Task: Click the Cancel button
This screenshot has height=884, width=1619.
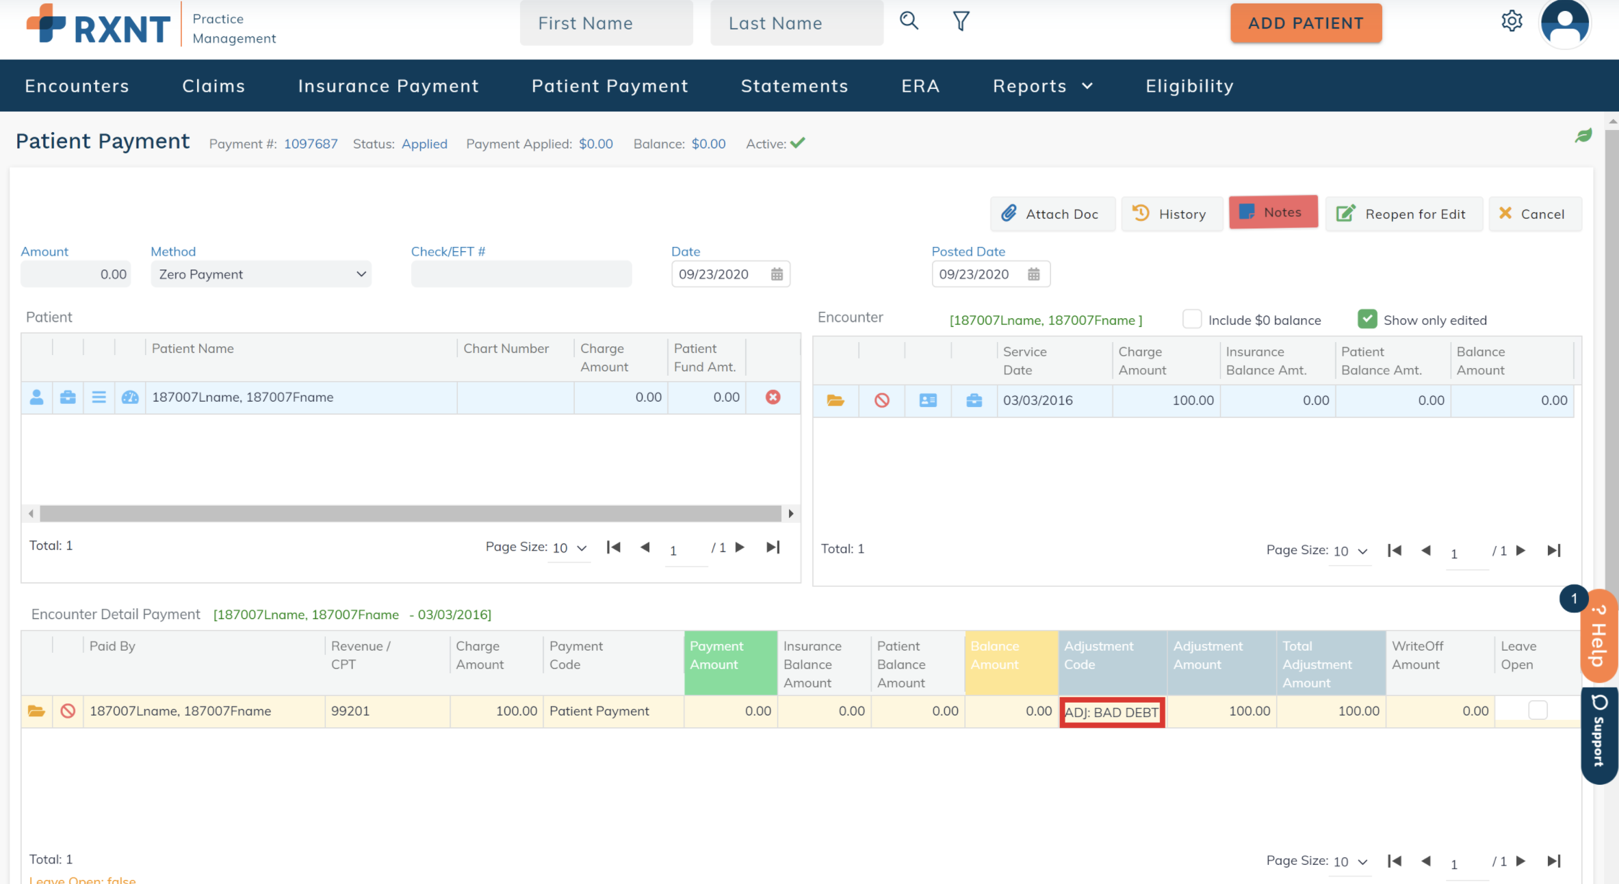Action: pos(1535,214)
